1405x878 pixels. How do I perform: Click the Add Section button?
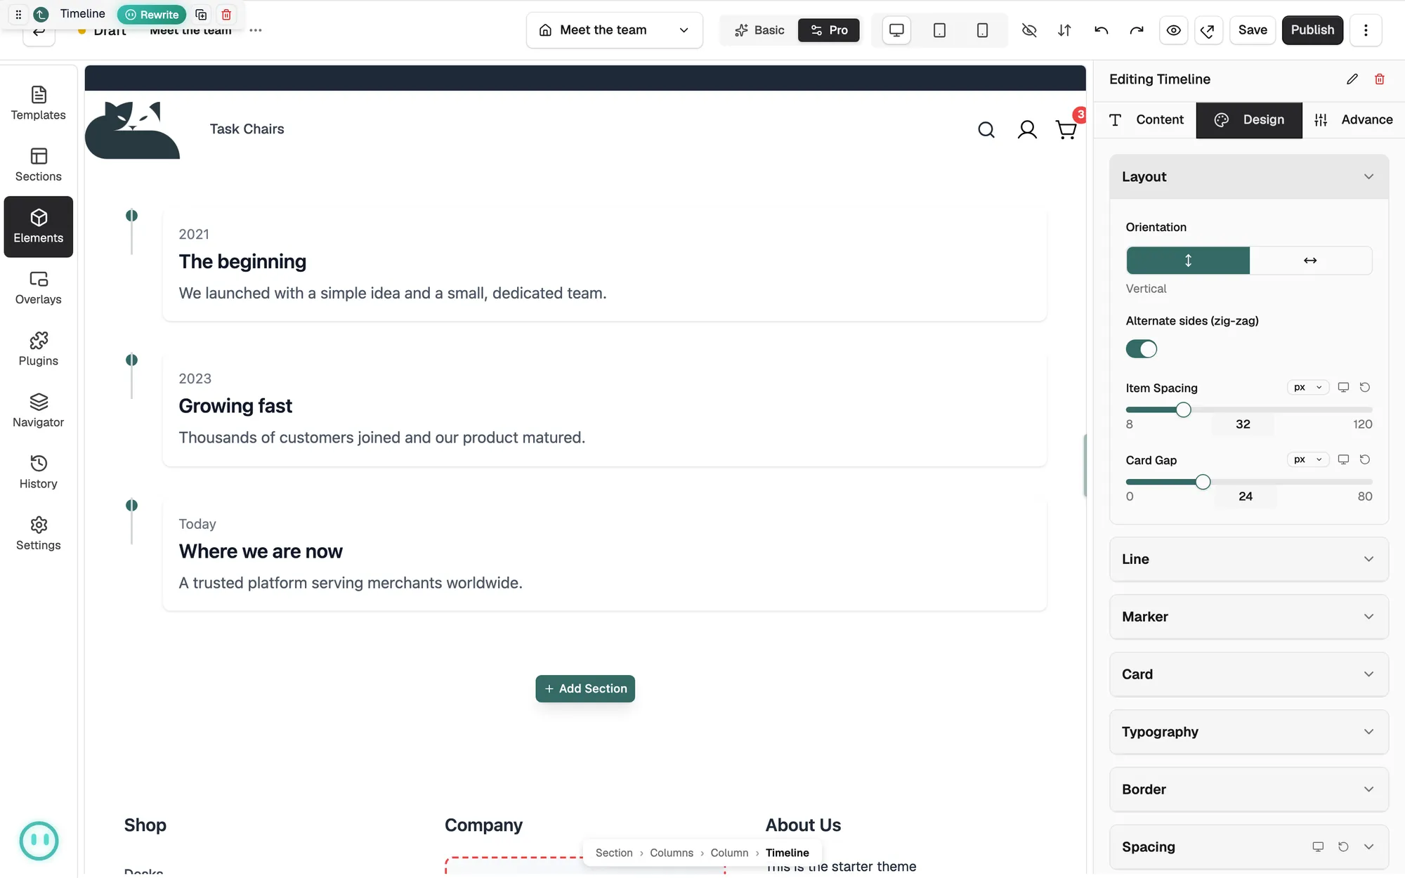point(585,688)
